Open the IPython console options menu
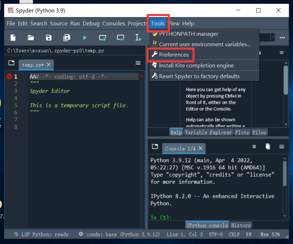The image size is (293, 244). 282,146
